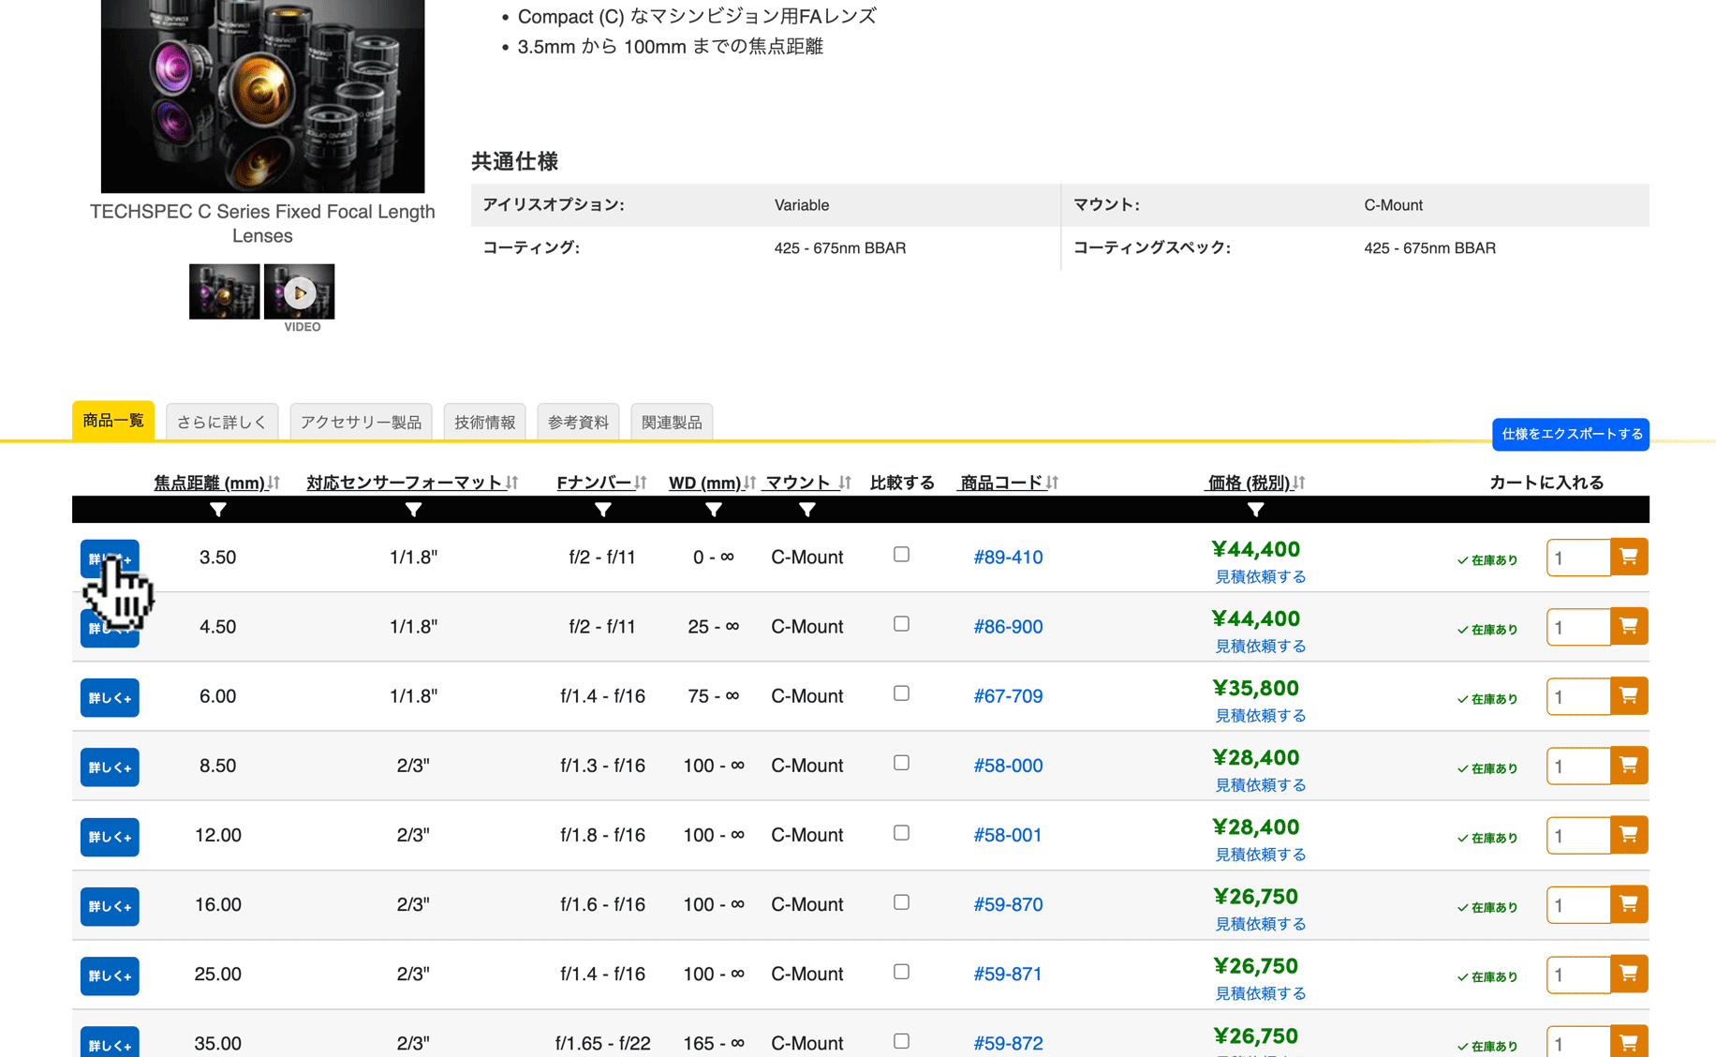Open the アクセサリー製品 tab
Viewport: 1716px width, 1057px height.
tap(361, 423)
